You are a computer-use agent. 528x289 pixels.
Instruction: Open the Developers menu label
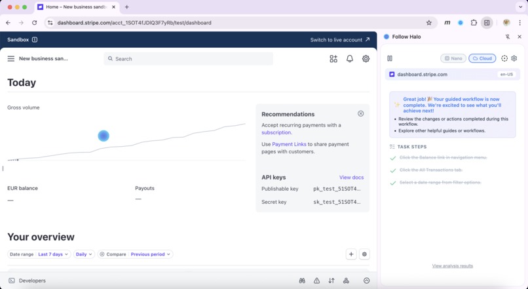pos(32,280)
